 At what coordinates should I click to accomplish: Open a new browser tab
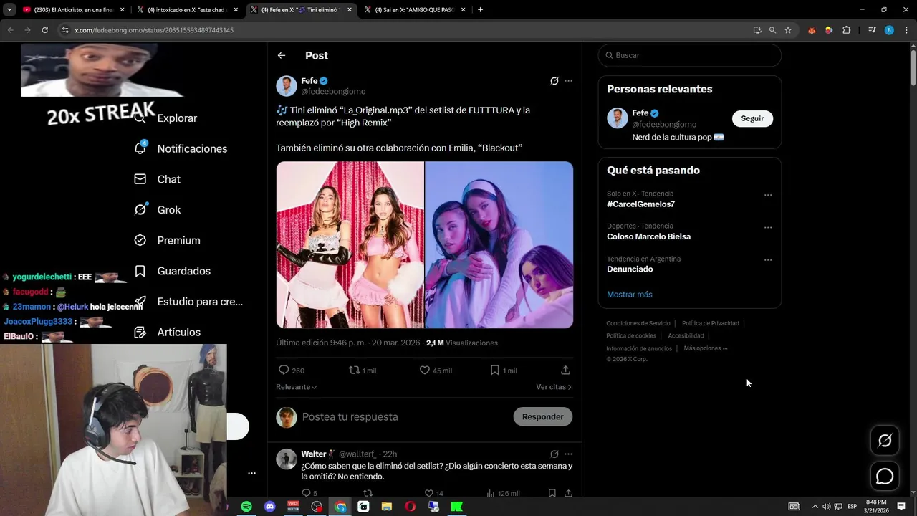pos(480,10)
